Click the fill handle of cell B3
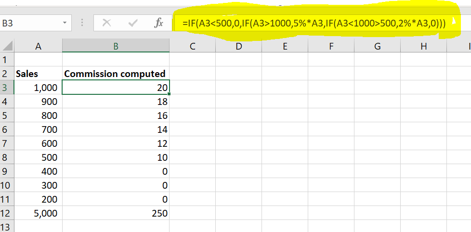 (x=170, y=94)
